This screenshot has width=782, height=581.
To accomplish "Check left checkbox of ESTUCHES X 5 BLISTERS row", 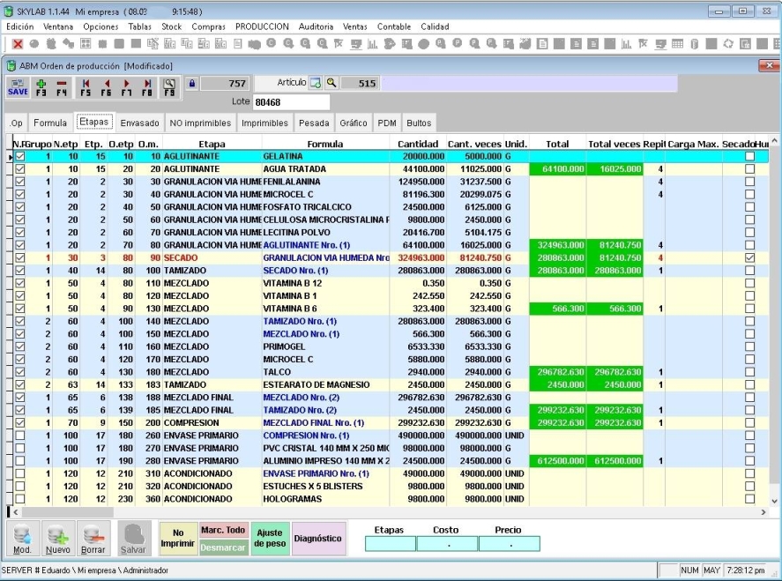I will click(x=20, y=487).
